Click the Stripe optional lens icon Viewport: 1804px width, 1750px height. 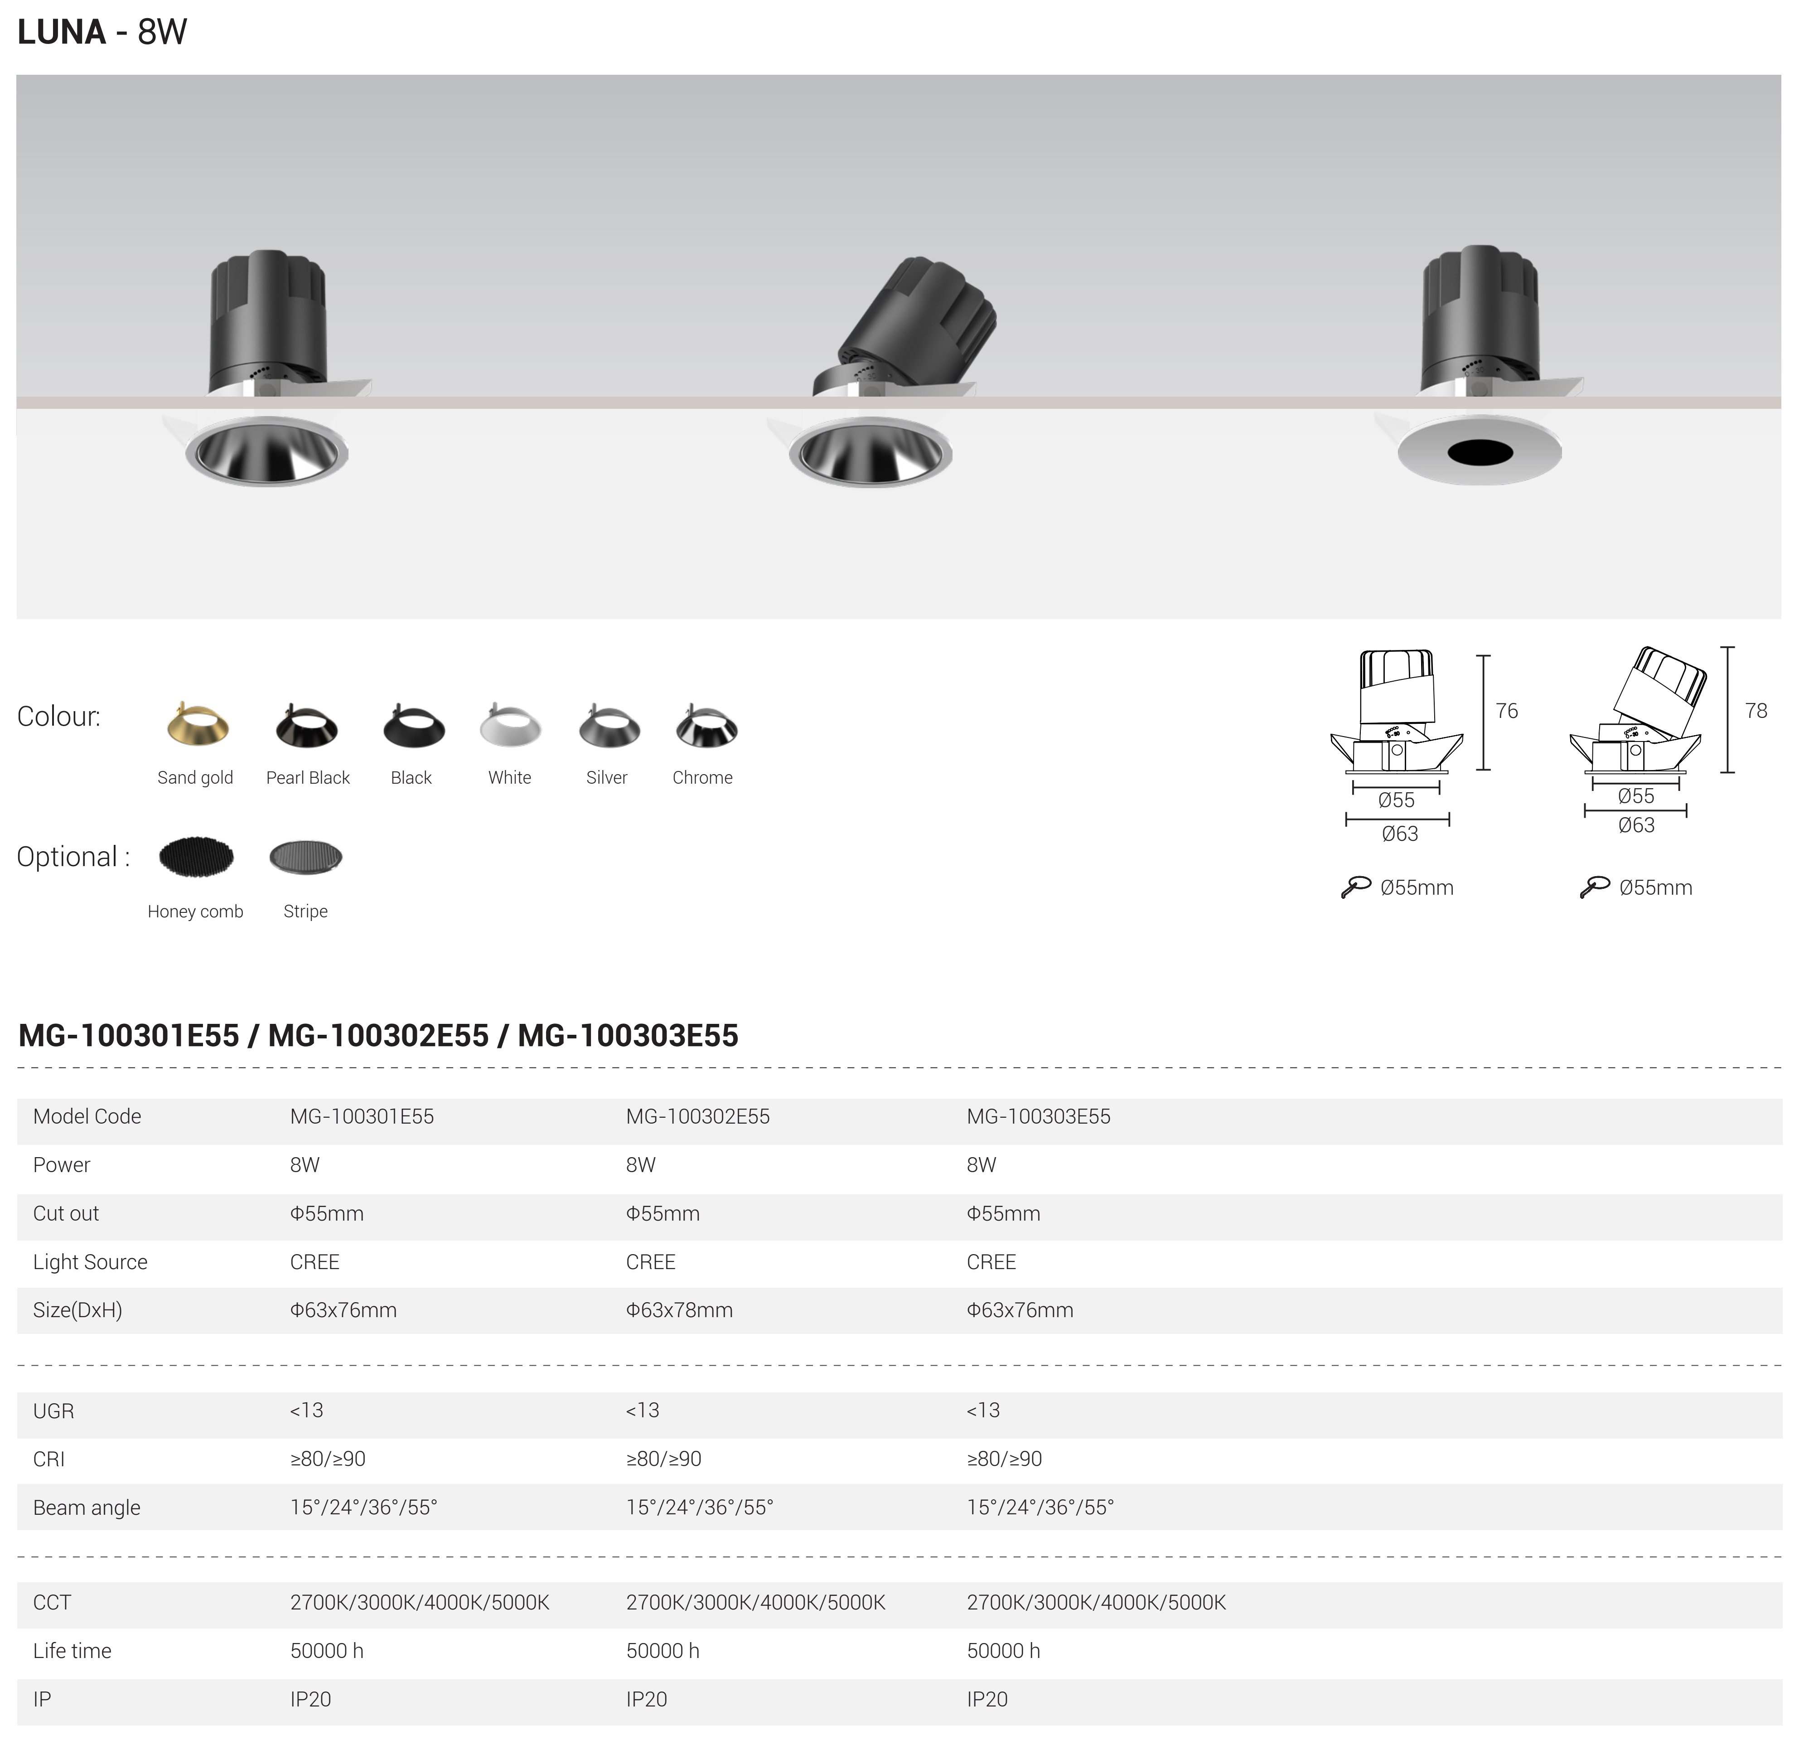pos(305,858)
